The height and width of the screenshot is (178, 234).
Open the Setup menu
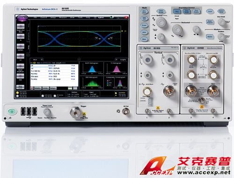pyautogui.click(x=53, y=17)
